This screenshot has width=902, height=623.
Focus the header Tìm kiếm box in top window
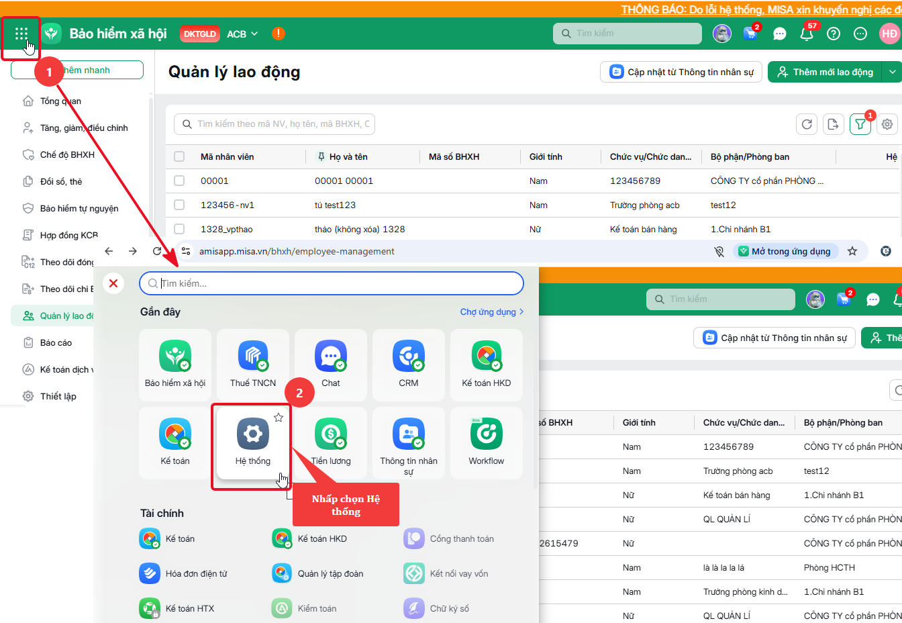pyautogui.click(x=628, y=34)
